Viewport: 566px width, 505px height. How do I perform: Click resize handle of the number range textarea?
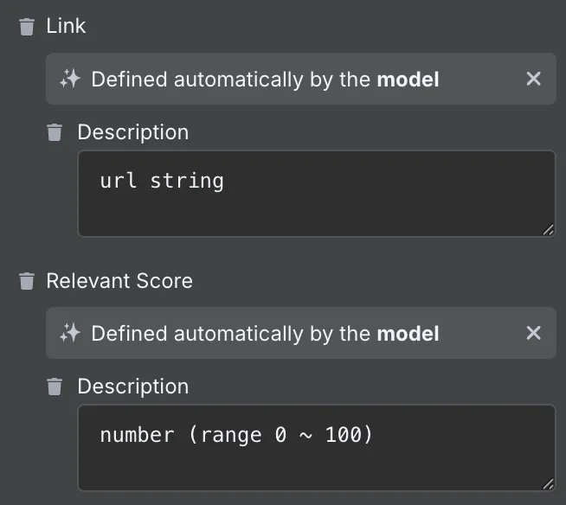tap(548, 483)
